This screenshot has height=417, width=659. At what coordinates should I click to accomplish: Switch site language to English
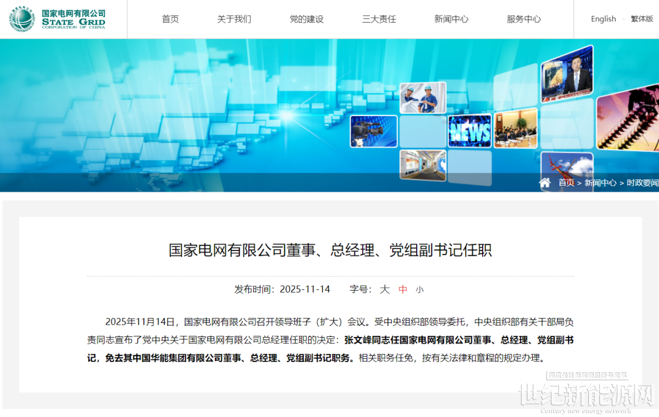pyautogui.click(x=603, y=19)
